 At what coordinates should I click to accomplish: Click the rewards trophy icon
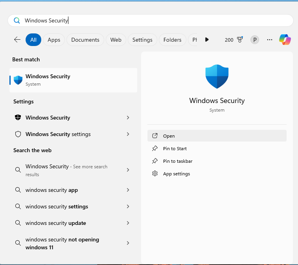(240, 40)
